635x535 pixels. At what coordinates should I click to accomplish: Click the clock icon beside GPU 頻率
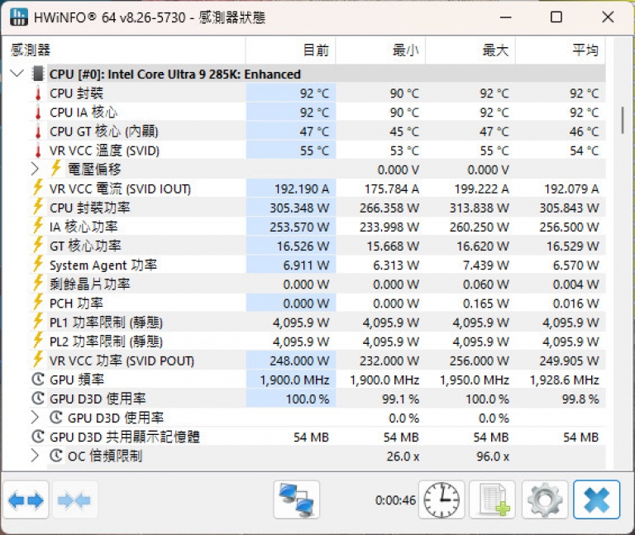[x=38, y=379]
